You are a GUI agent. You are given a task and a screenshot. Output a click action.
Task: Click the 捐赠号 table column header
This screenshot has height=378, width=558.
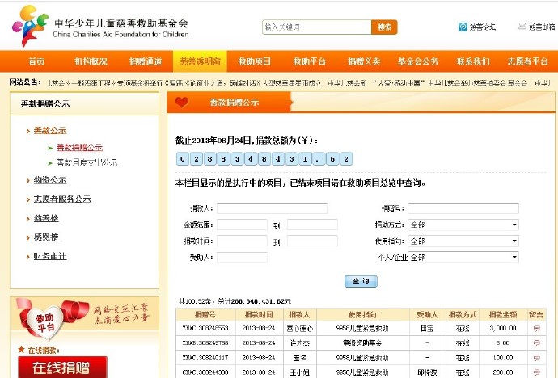click(205, 314)
